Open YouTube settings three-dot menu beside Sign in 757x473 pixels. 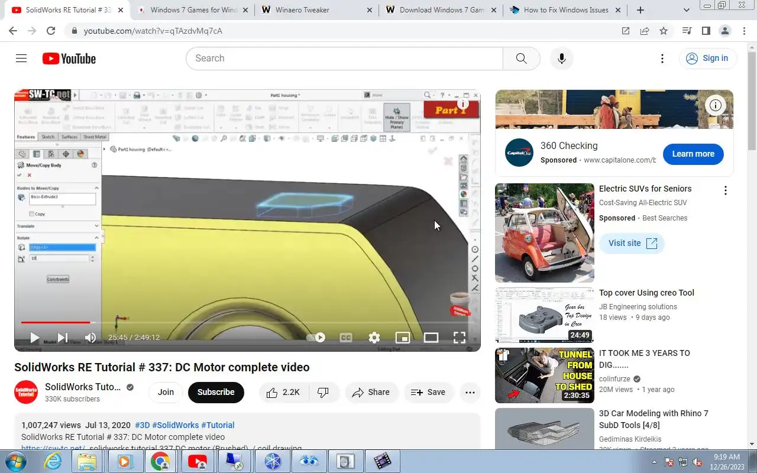tap(662, 59)
